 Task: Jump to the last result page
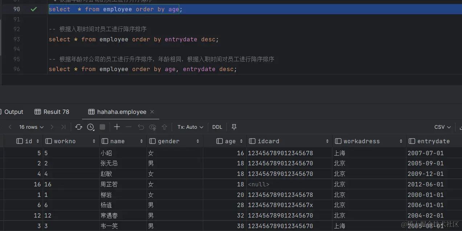click(64, 127)
